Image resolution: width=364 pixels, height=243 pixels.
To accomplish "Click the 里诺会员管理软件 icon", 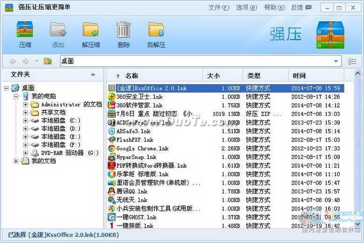I will click(112, 183).
